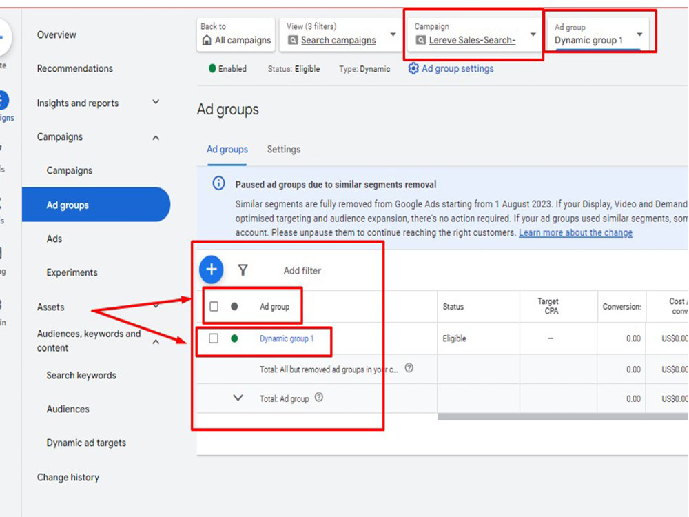This screenshot has height=517, width=689.
Task: Open Audiences in the sidebar
Action: click(x=68, y=409)
